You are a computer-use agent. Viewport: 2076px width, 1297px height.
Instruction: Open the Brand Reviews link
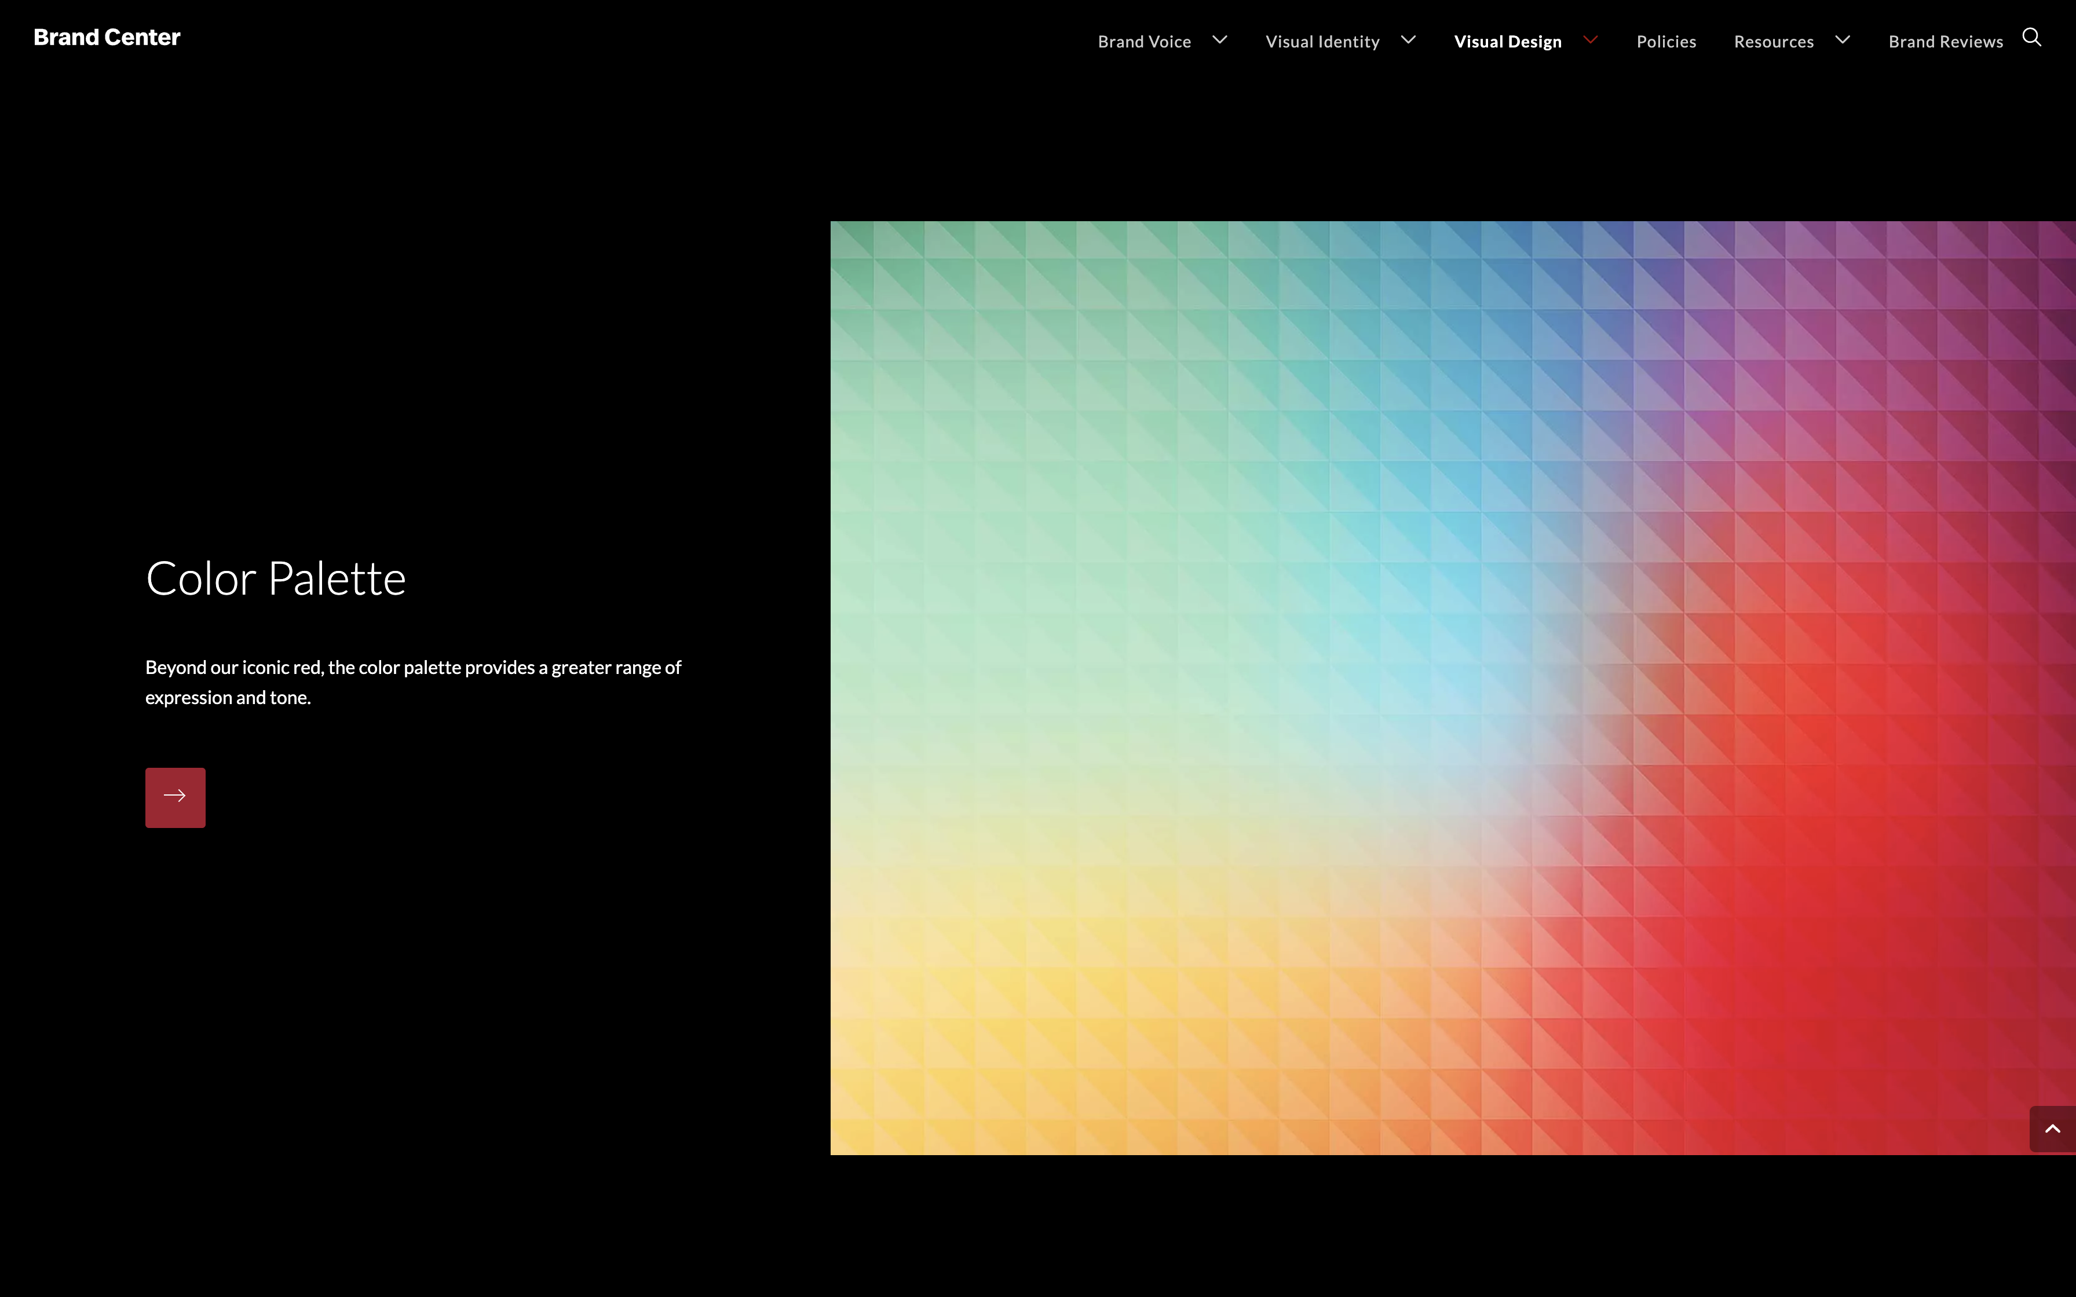(x=1946, y=41)
